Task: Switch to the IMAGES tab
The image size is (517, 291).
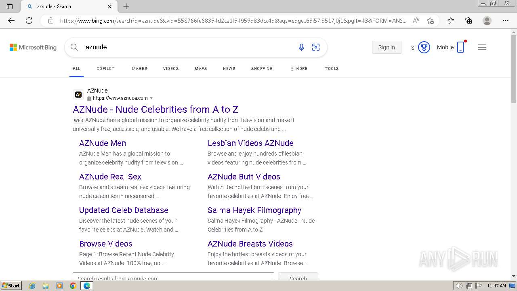Action: 139,69
